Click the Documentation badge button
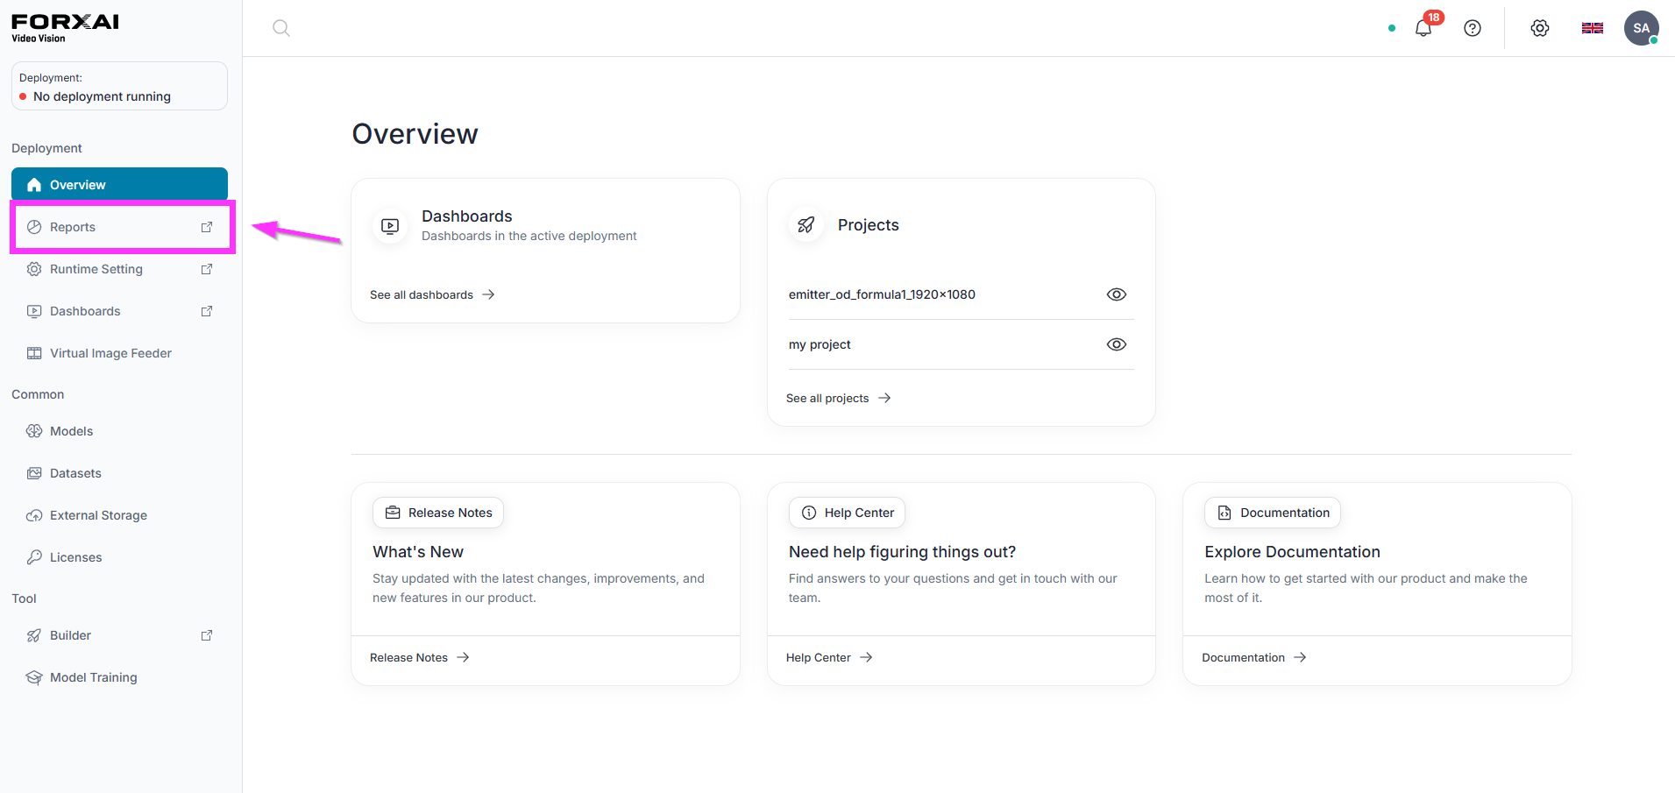Image resolution: width=1675 pixels, height=793 pixels. tap(1273, 513)
